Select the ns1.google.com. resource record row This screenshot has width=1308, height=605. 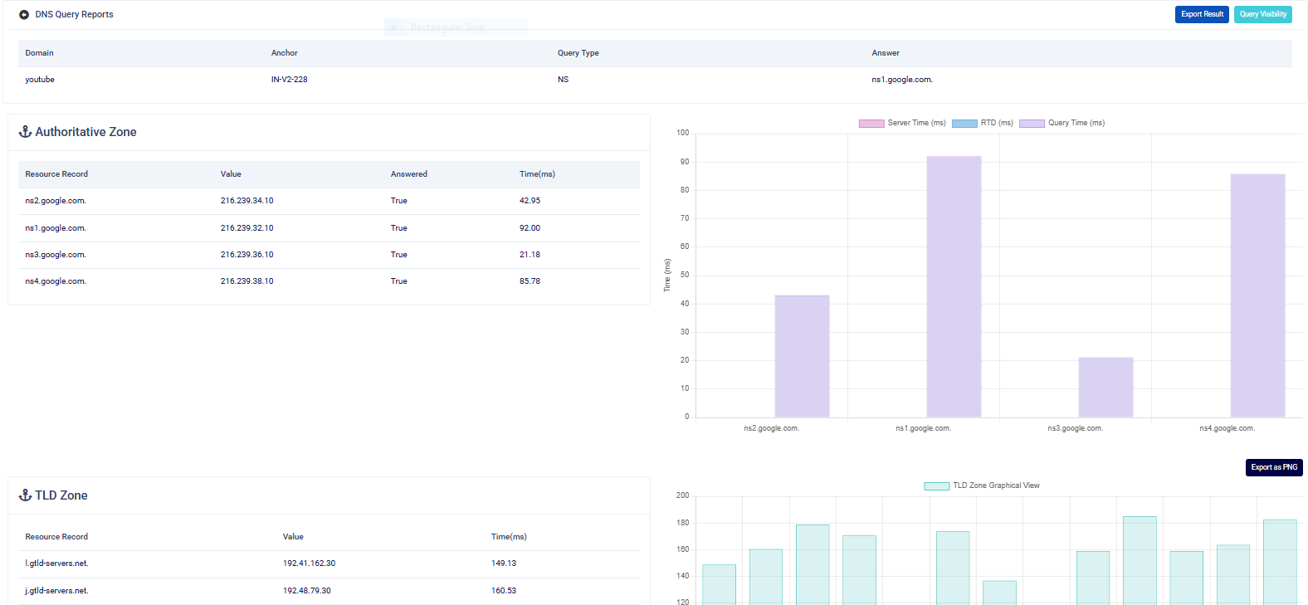[329, 228]
